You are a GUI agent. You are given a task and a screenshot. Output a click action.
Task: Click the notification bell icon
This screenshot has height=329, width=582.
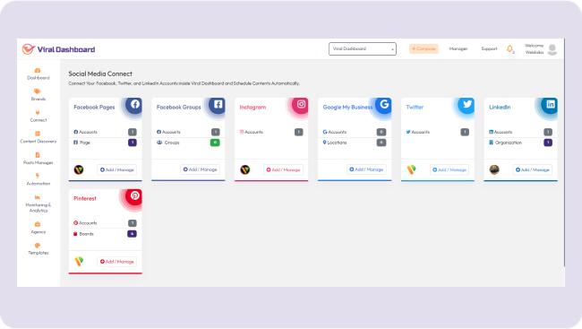tap(510, 49)
